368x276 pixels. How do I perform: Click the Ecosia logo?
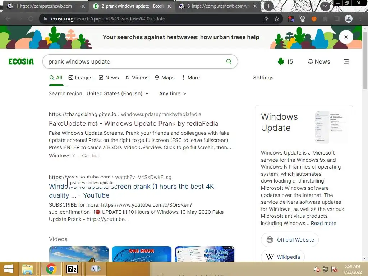(21, 61)
